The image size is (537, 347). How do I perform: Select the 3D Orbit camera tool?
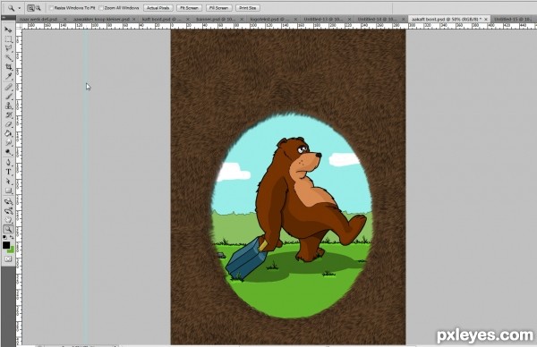(x=8, y=210)
